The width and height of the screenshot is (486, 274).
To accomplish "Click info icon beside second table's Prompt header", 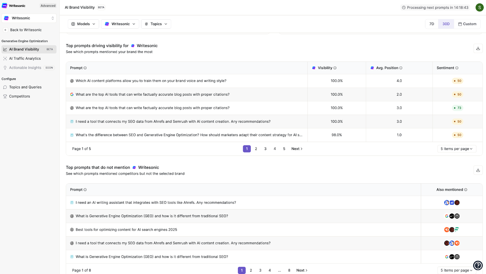I will click(x=85, y=190).
